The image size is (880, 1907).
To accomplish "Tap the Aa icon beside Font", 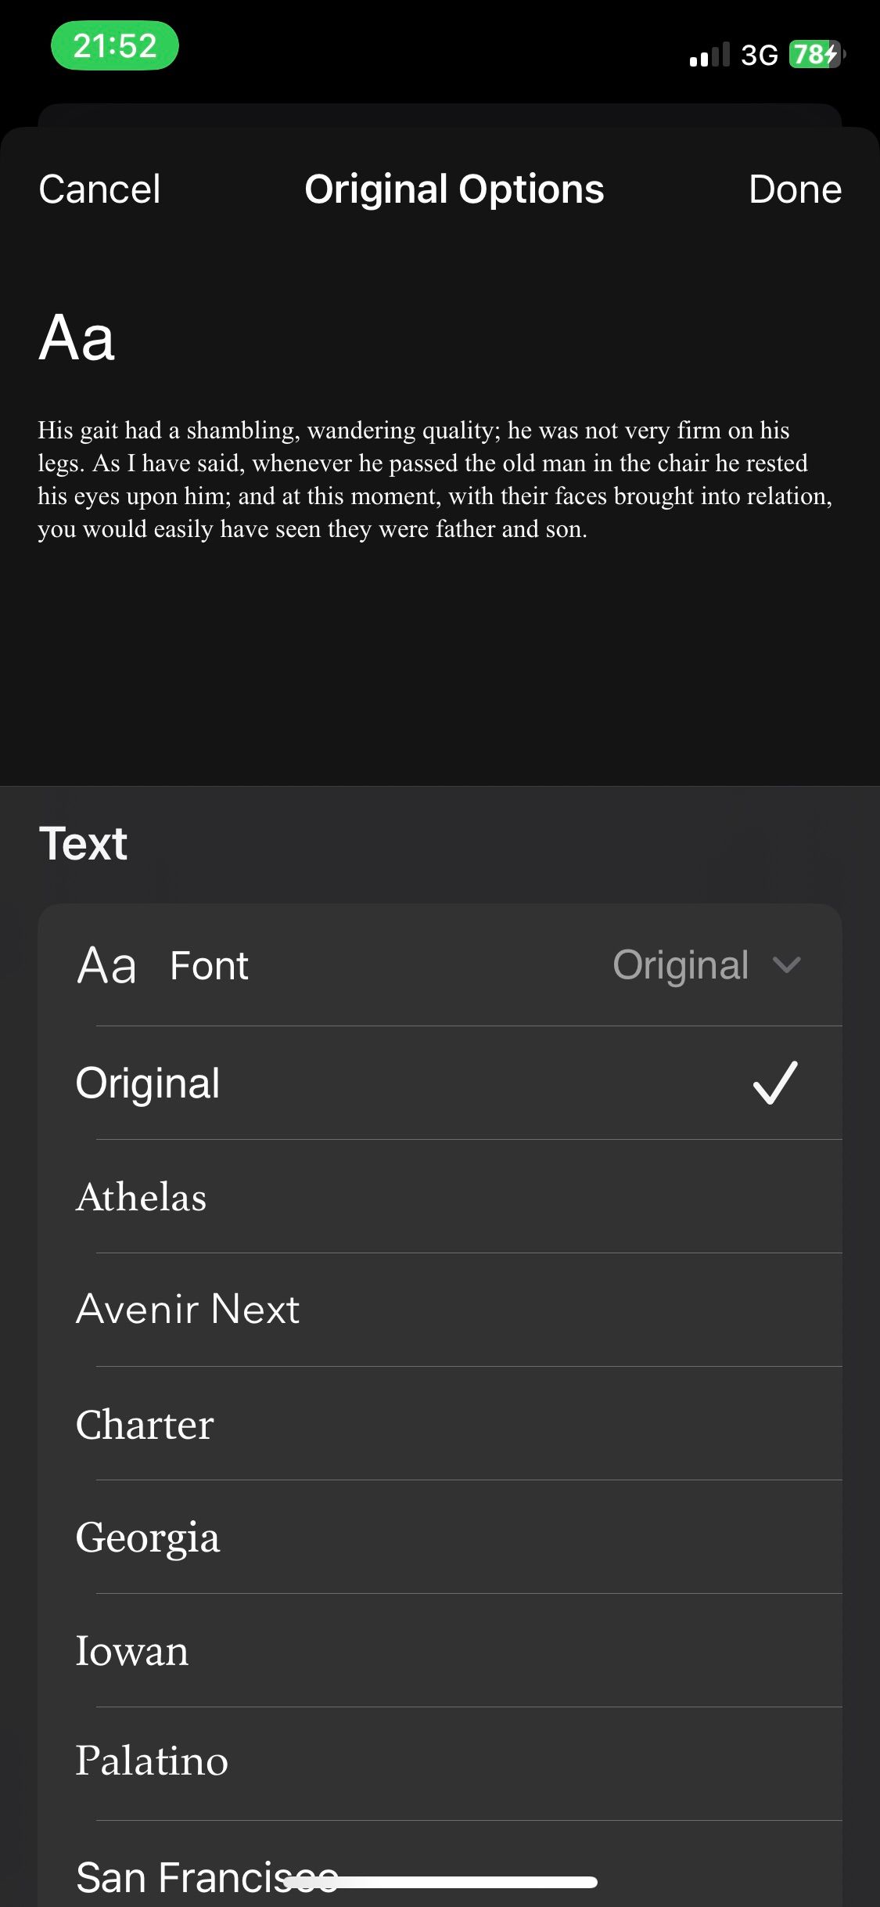I will click(106, 965).
